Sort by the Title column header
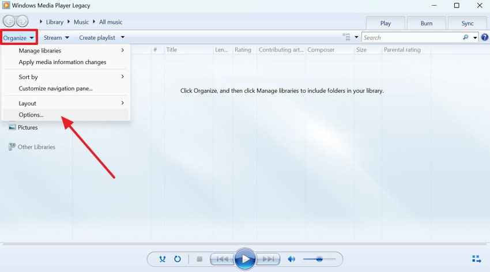 pos(189,50)
